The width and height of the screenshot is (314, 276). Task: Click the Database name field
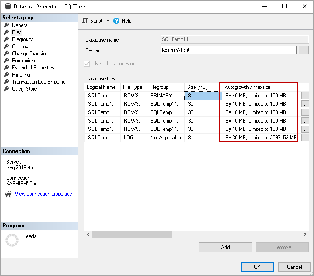[x=234, y=39]
